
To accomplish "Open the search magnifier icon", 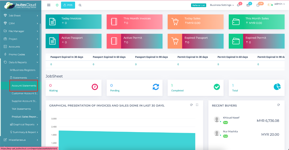I will click(x=80, y=5).
